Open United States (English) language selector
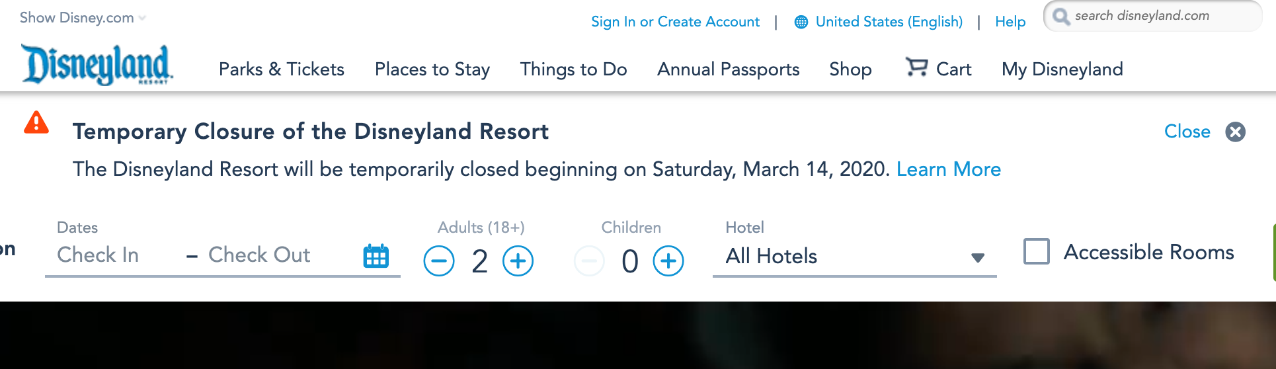This screenshot has height=369, width=1276. pos(889,22)
